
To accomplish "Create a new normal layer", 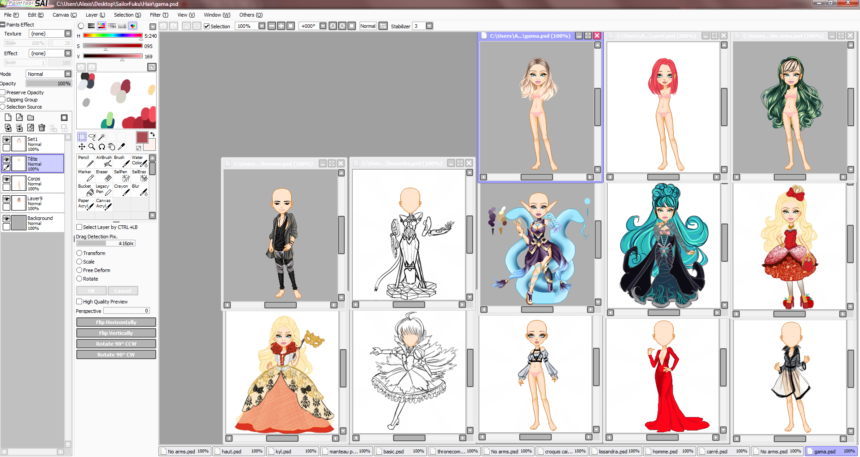I will click(x=8, y=117).
